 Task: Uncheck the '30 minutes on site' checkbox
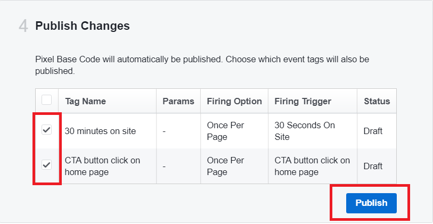coord(46,130)
